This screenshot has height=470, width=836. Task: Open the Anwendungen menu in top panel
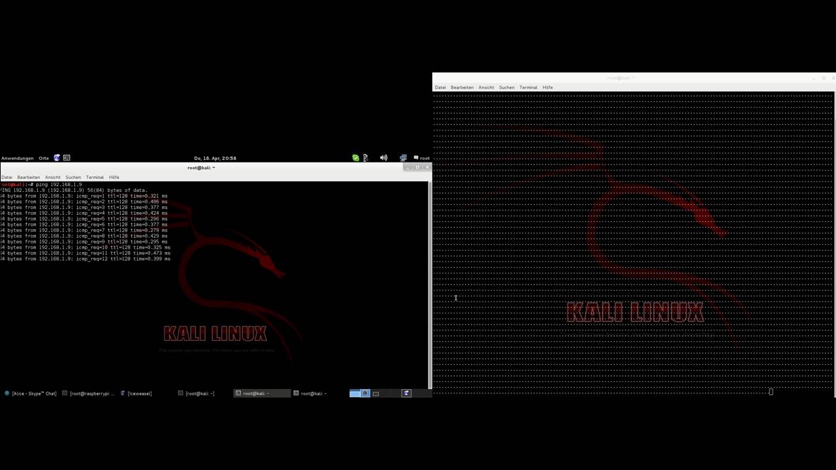click(17, 158)
